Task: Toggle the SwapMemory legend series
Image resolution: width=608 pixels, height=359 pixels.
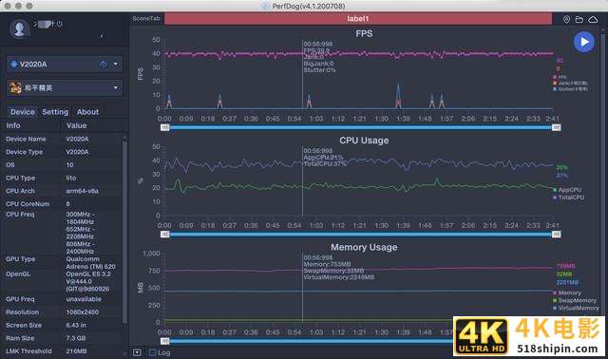Action: pos(574,300)
